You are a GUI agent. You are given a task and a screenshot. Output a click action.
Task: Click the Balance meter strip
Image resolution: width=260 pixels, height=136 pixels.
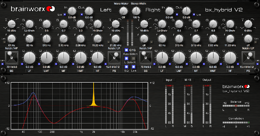tap(236, 106)
